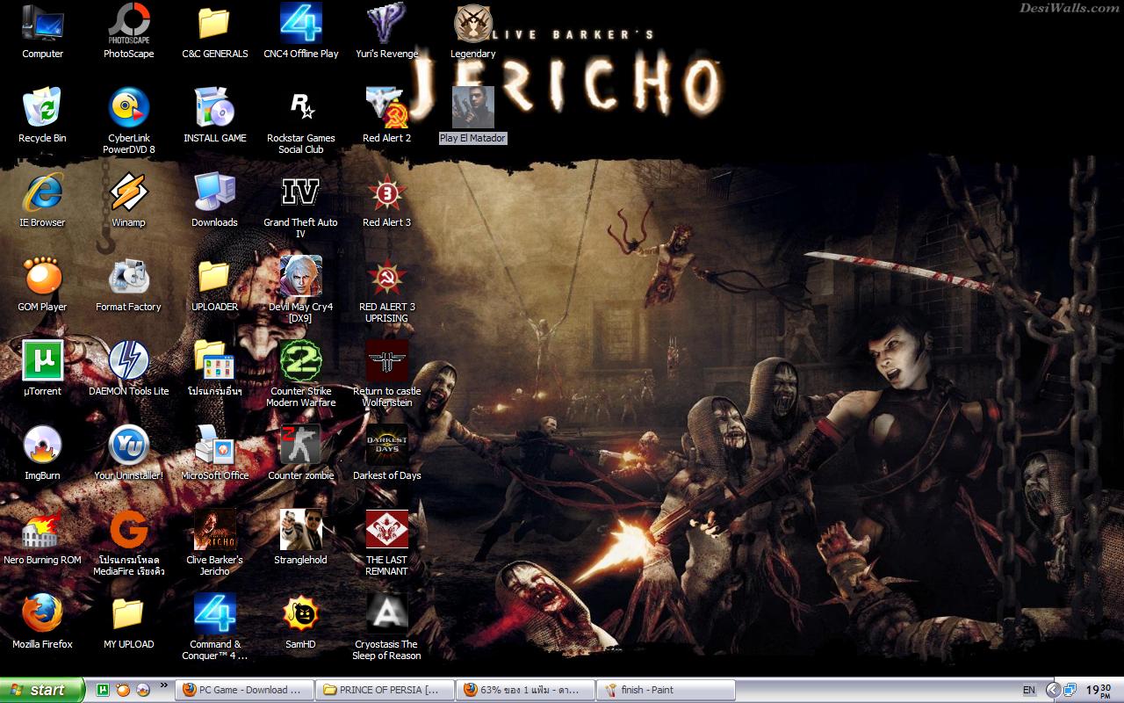Select the Clive Barker's Jericho desktop icon
Image resolution: width=1124 pixels, height=703 pixels.
214,530
